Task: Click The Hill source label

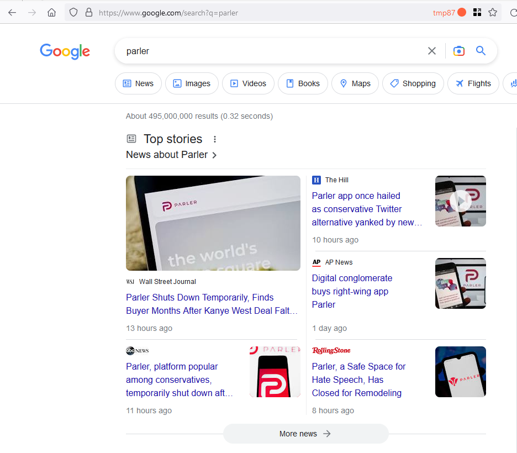Action: coord(336,180)
